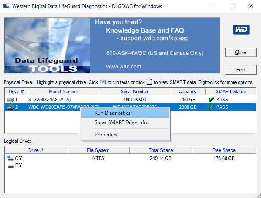Click the support.wdc.com/kb.asp banner text

155,38
